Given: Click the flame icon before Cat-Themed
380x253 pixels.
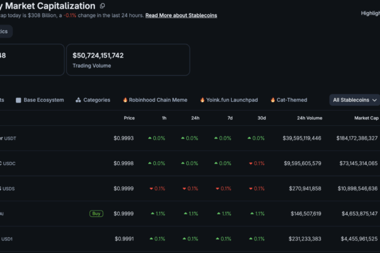Looking at the screenshot, I should coord(272,100).
